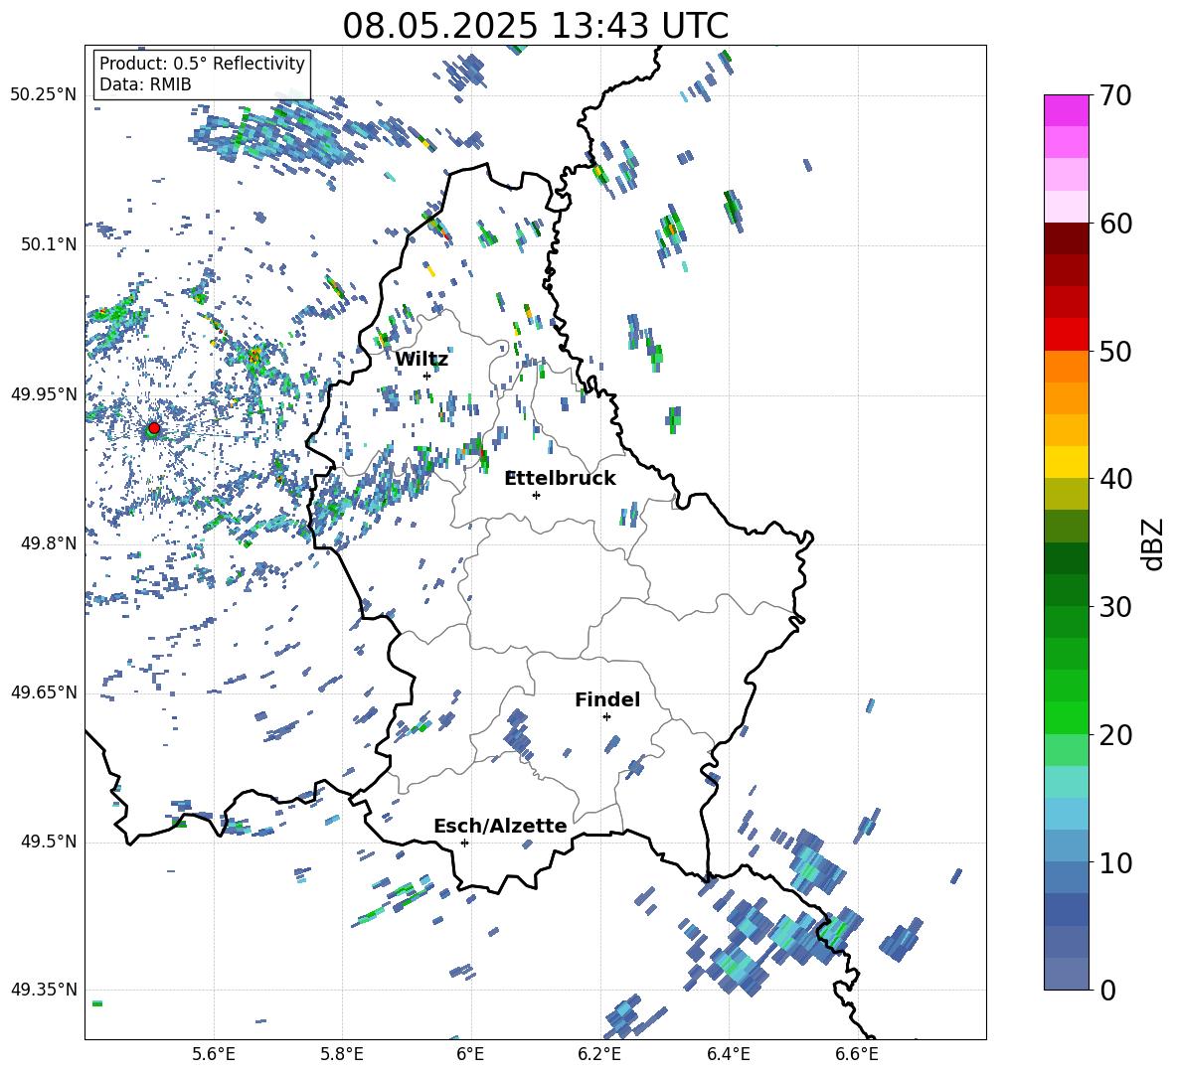
Task: Click the Wiltz city label
Action: tap(421, 360)
